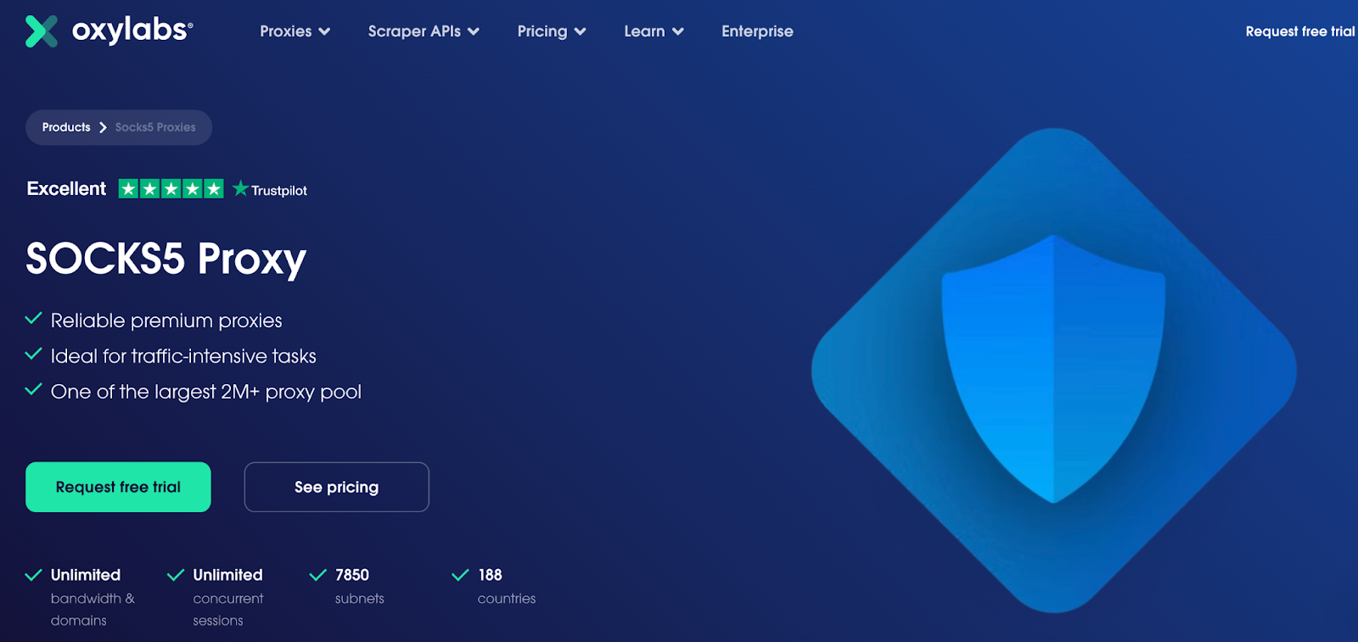Click the breadcrumb chevron separator

pos(103,127)
